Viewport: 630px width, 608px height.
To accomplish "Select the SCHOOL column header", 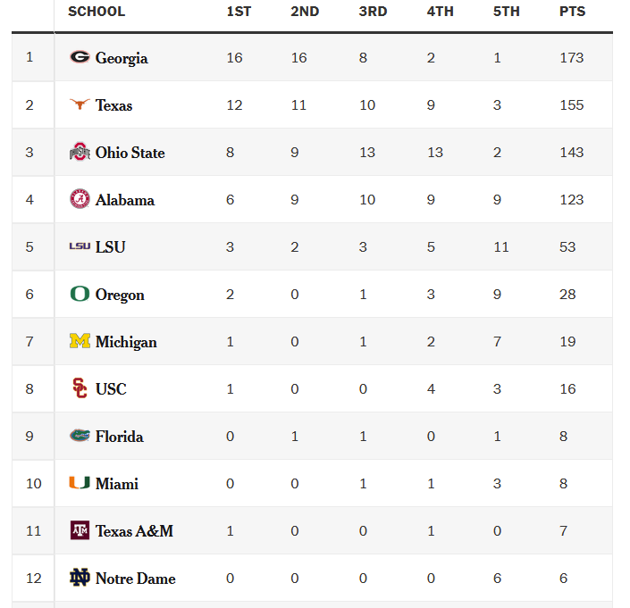I will pos(97,12).
